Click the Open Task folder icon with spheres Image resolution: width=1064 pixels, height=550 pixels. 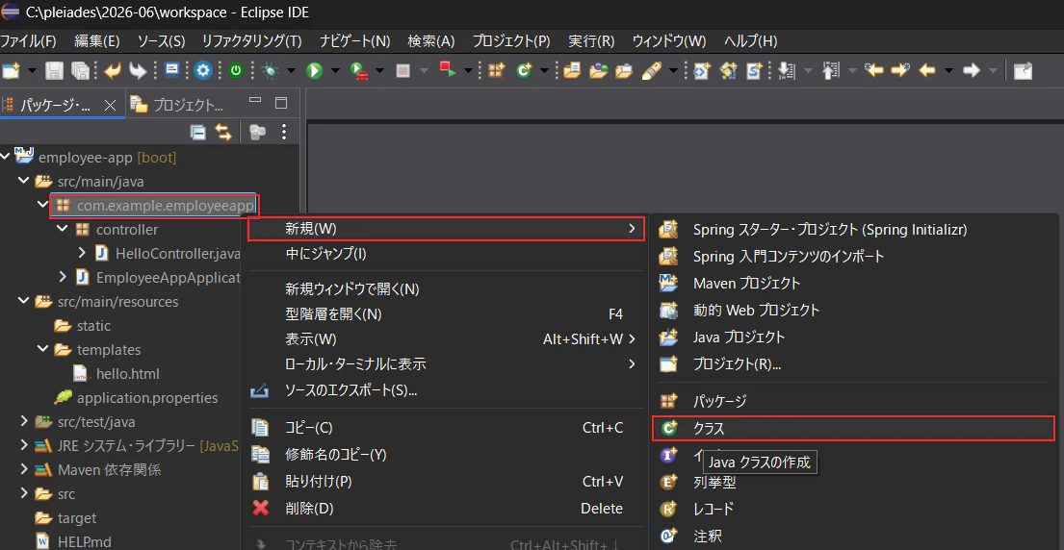click(x=599, y=70)
